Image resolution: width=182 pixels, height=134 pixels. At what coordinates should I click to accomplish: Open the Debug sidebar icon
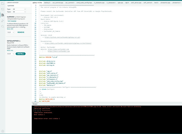[2, 21]
